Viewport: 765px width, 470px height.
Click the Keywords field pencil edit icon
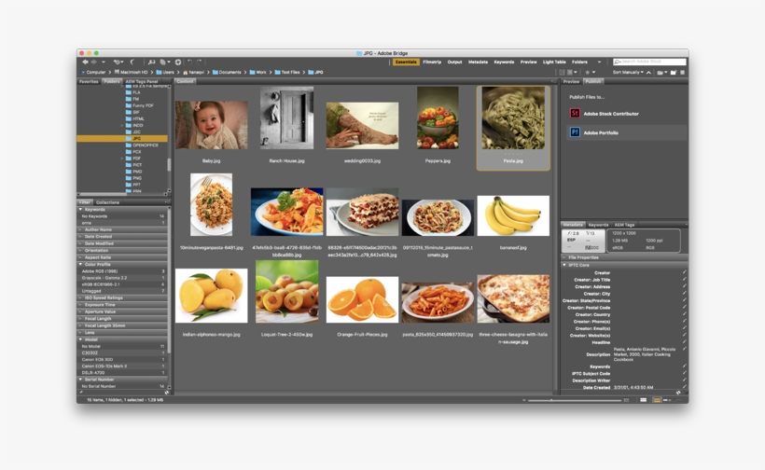tap(684, 366)
